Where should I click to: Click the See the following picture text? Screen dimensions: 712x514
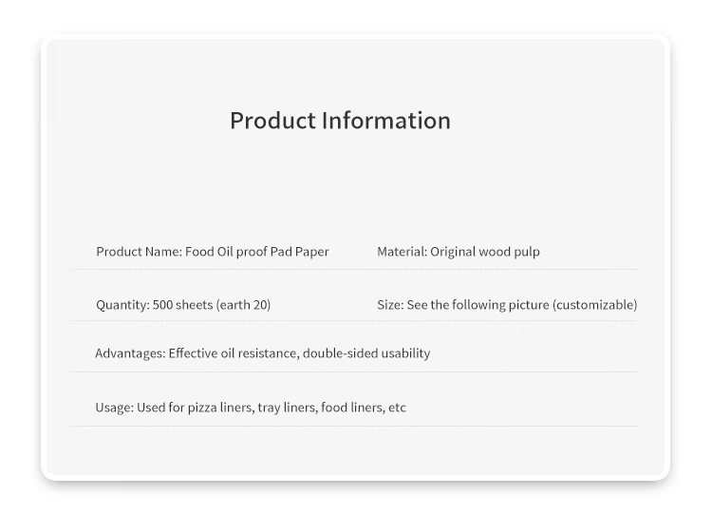[478, 305]
